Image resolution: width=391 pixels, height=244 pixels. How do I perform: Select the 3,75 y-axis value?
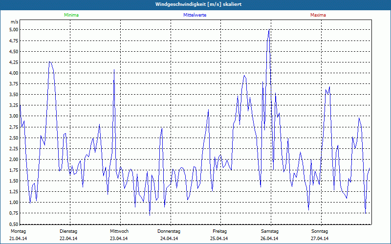(x=14, y=84)
